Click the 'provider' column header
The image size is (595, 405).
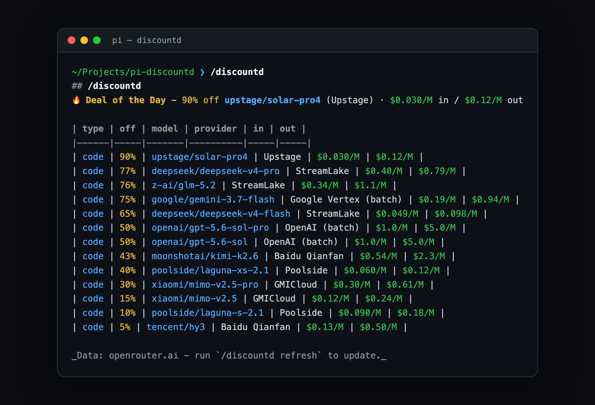[216, 129]
